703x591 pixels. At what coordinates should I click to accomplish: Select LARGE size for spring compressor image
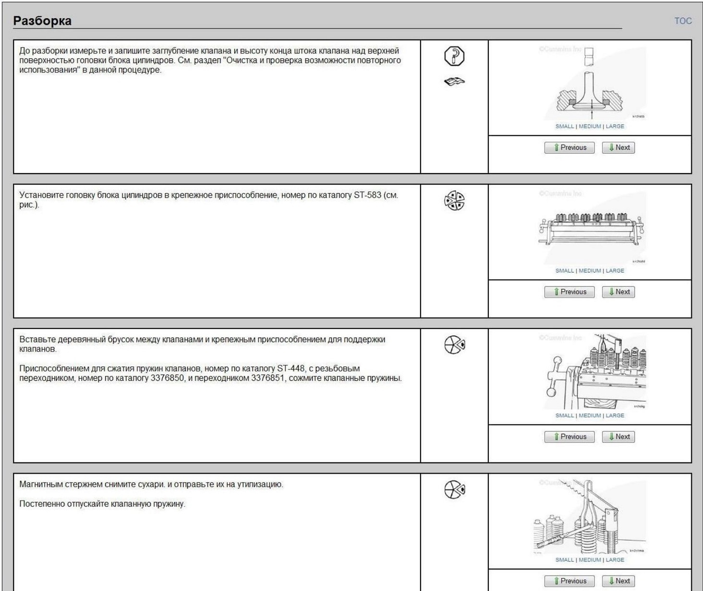(615, 415)
